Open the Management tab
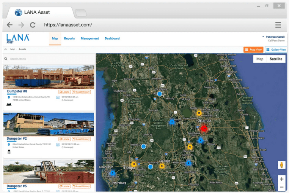 pos(90,39)
